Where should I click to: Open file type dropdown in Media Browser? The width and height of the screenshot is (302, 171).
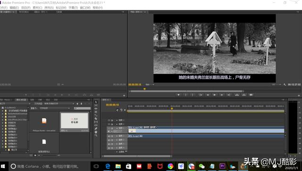pyautogui.click(x=59, y=104)
